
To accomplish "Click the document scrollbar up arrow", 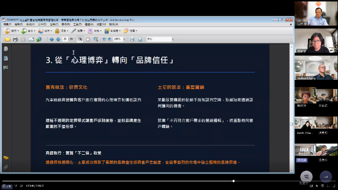I will click(291, 46).
